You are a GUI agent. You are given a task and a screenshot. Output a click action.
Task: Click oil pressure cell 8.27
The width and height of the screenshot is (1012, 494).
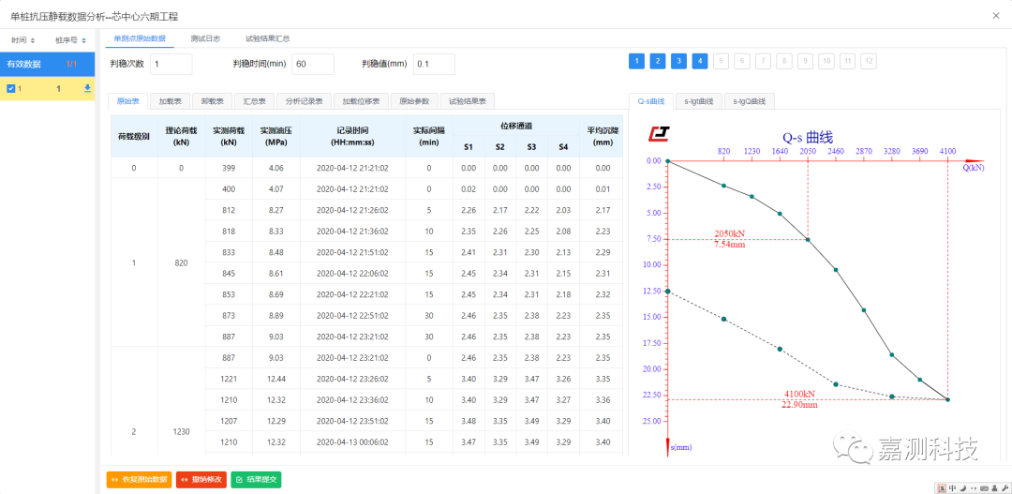(x=276, y=211)
